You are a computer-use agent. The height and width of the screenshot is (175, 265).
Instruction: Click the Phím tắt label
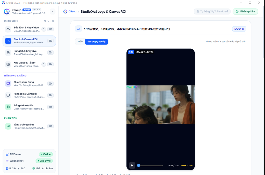coord(49,21)
